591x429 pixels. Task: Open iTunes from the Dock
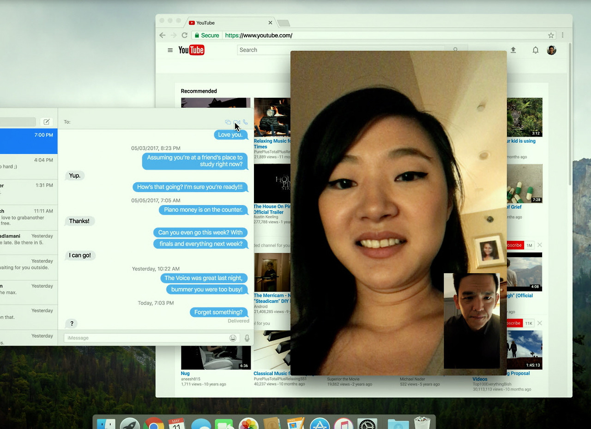[344, 423]
